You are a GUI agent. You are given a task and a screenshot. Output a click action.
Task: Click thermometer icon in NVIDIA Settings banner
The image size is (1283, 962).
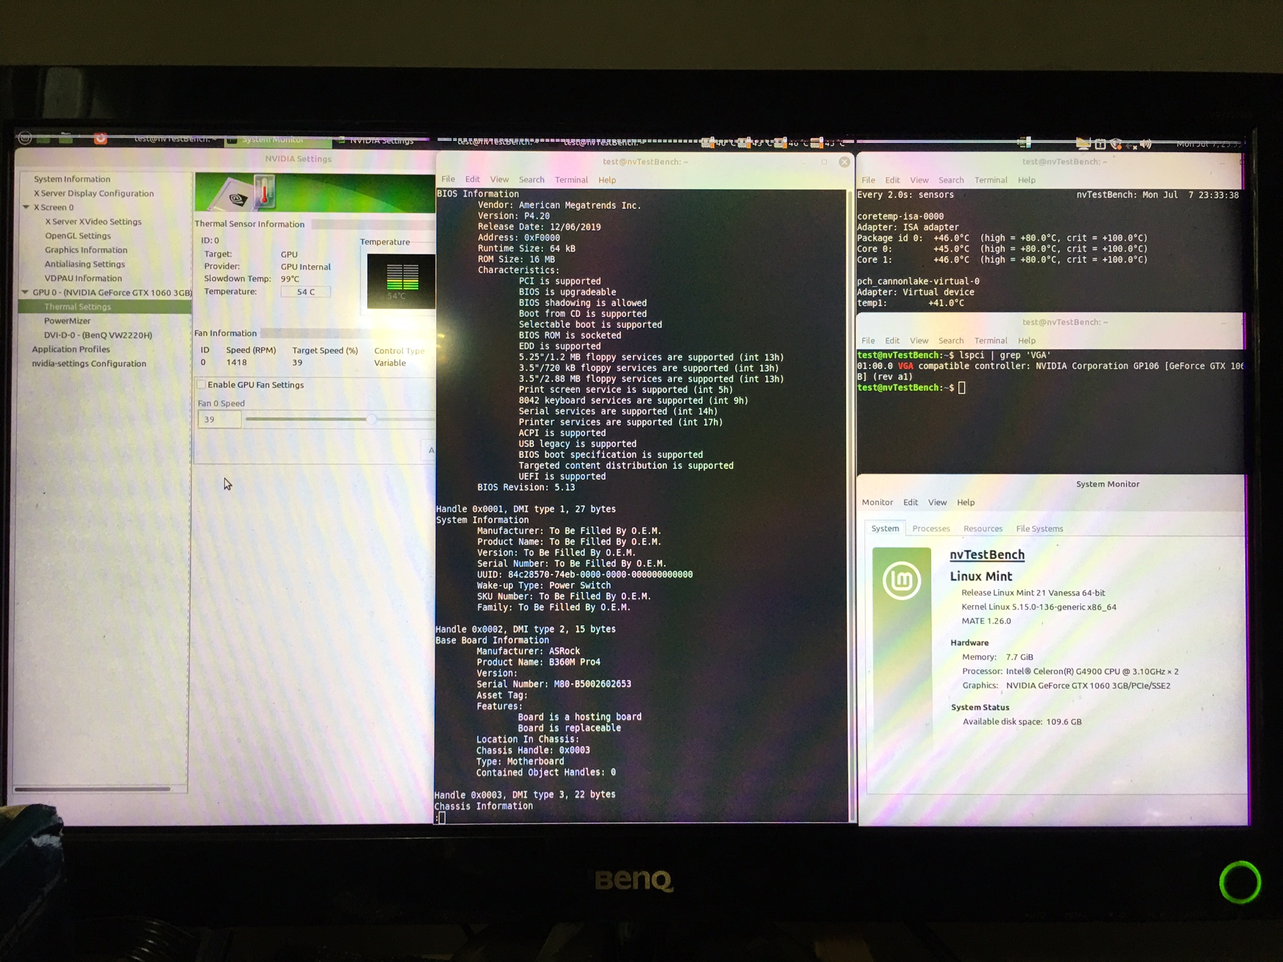(x=264, y=192)
